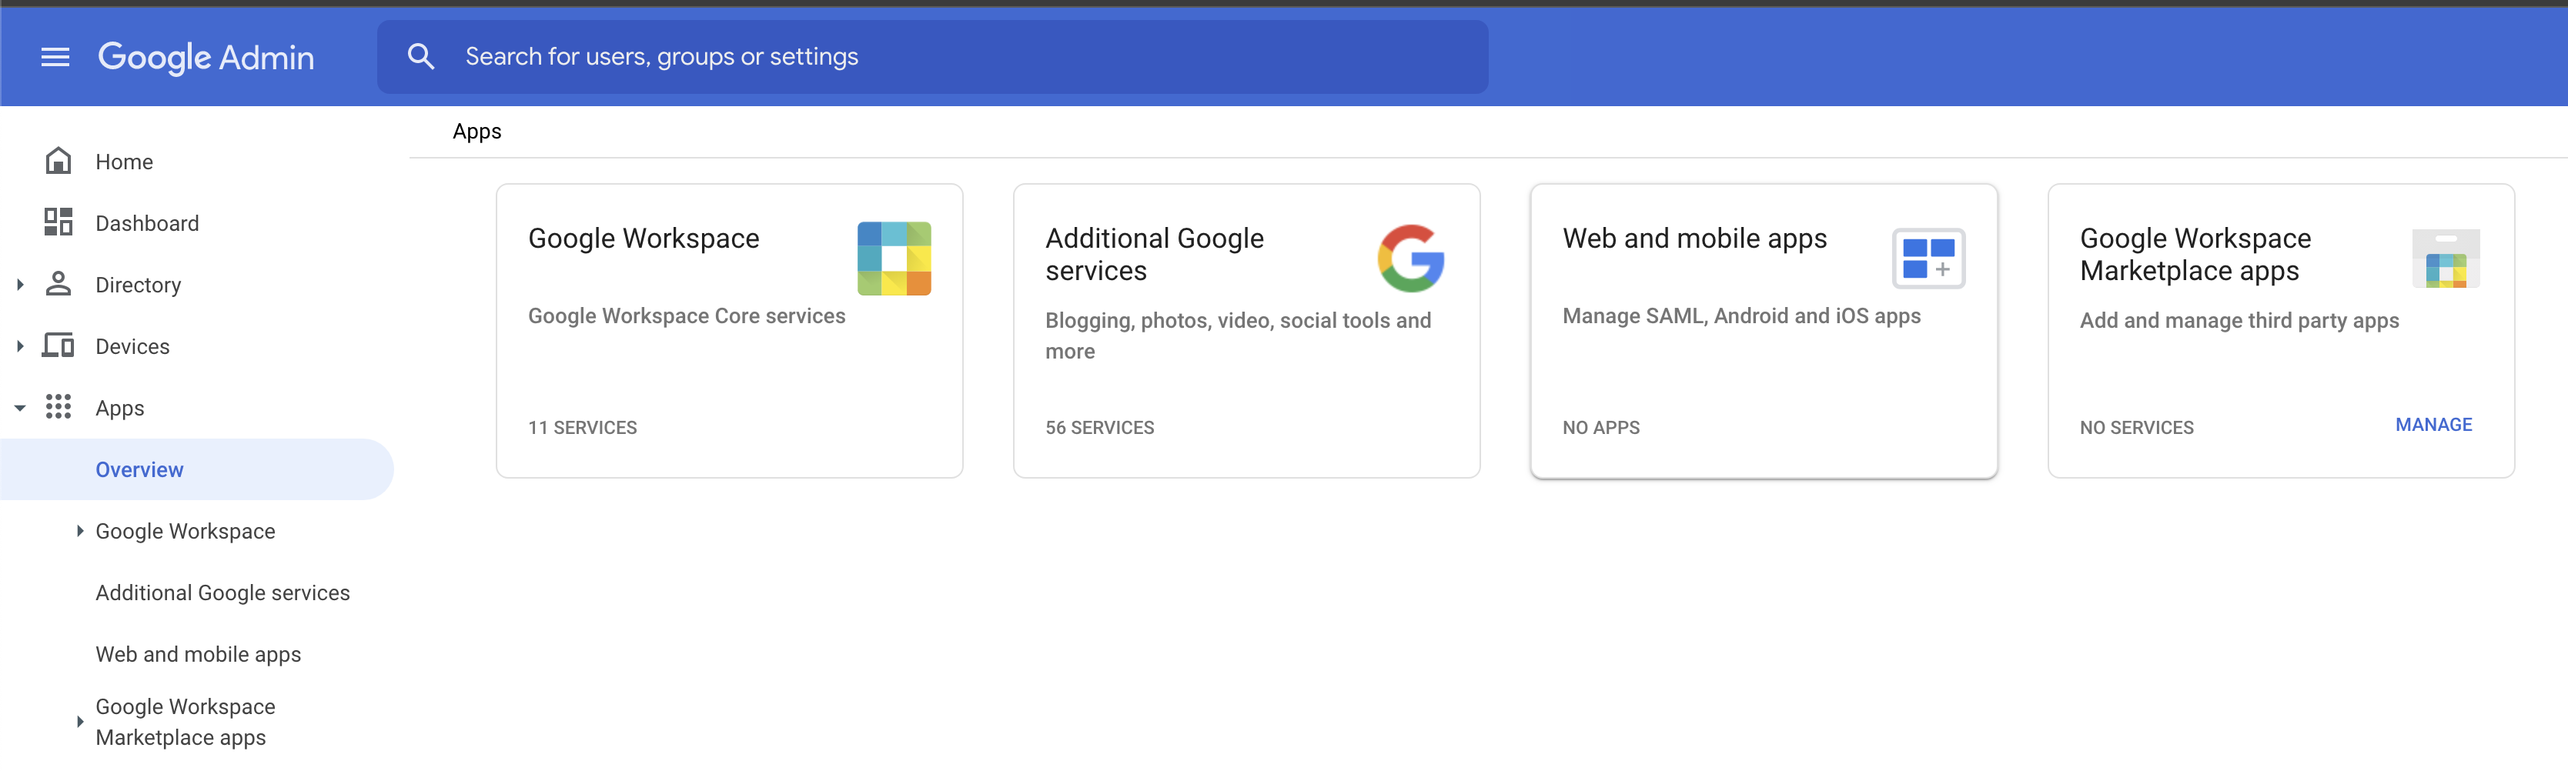2568x771 pixels.
Task: Click the search magnifier icon
Action: pyautogui.click(x=421, y=57)
